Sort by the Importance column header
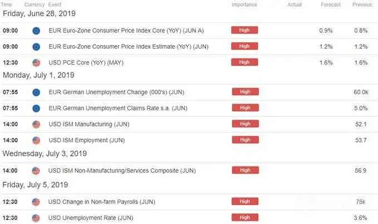 pyautogui.click(x=244, y=4)
